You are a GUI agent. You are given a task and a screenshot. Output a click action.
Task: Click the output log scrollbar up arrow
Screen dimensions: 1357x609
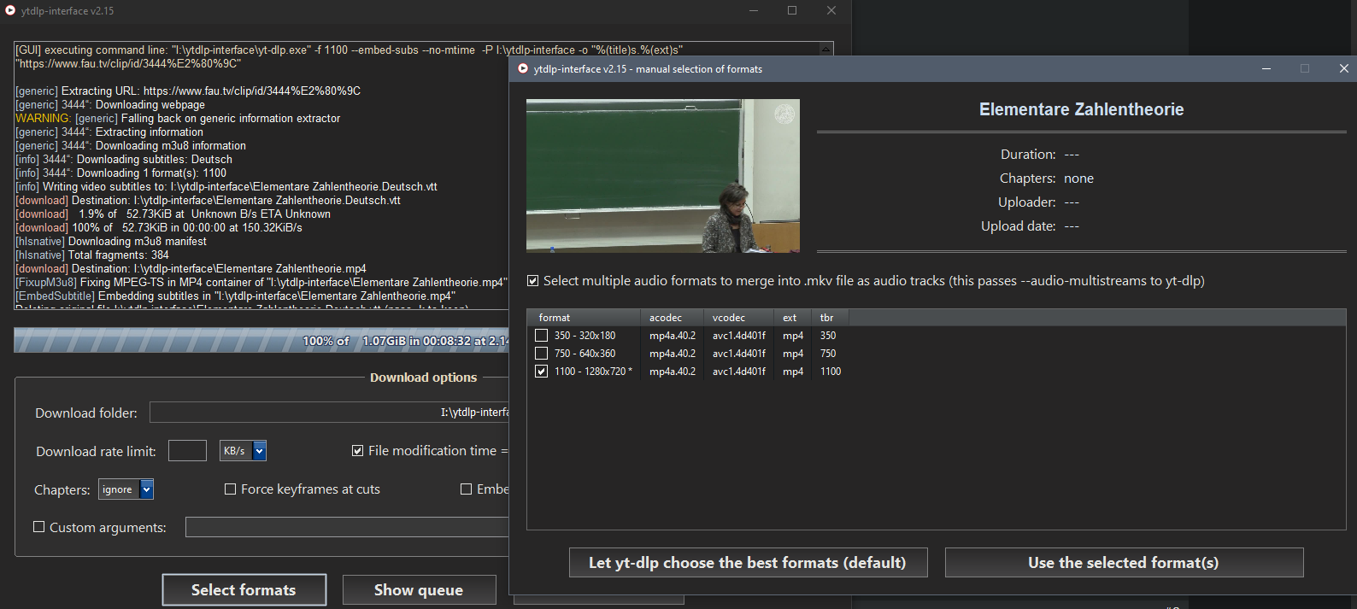[x=825, y=50]
